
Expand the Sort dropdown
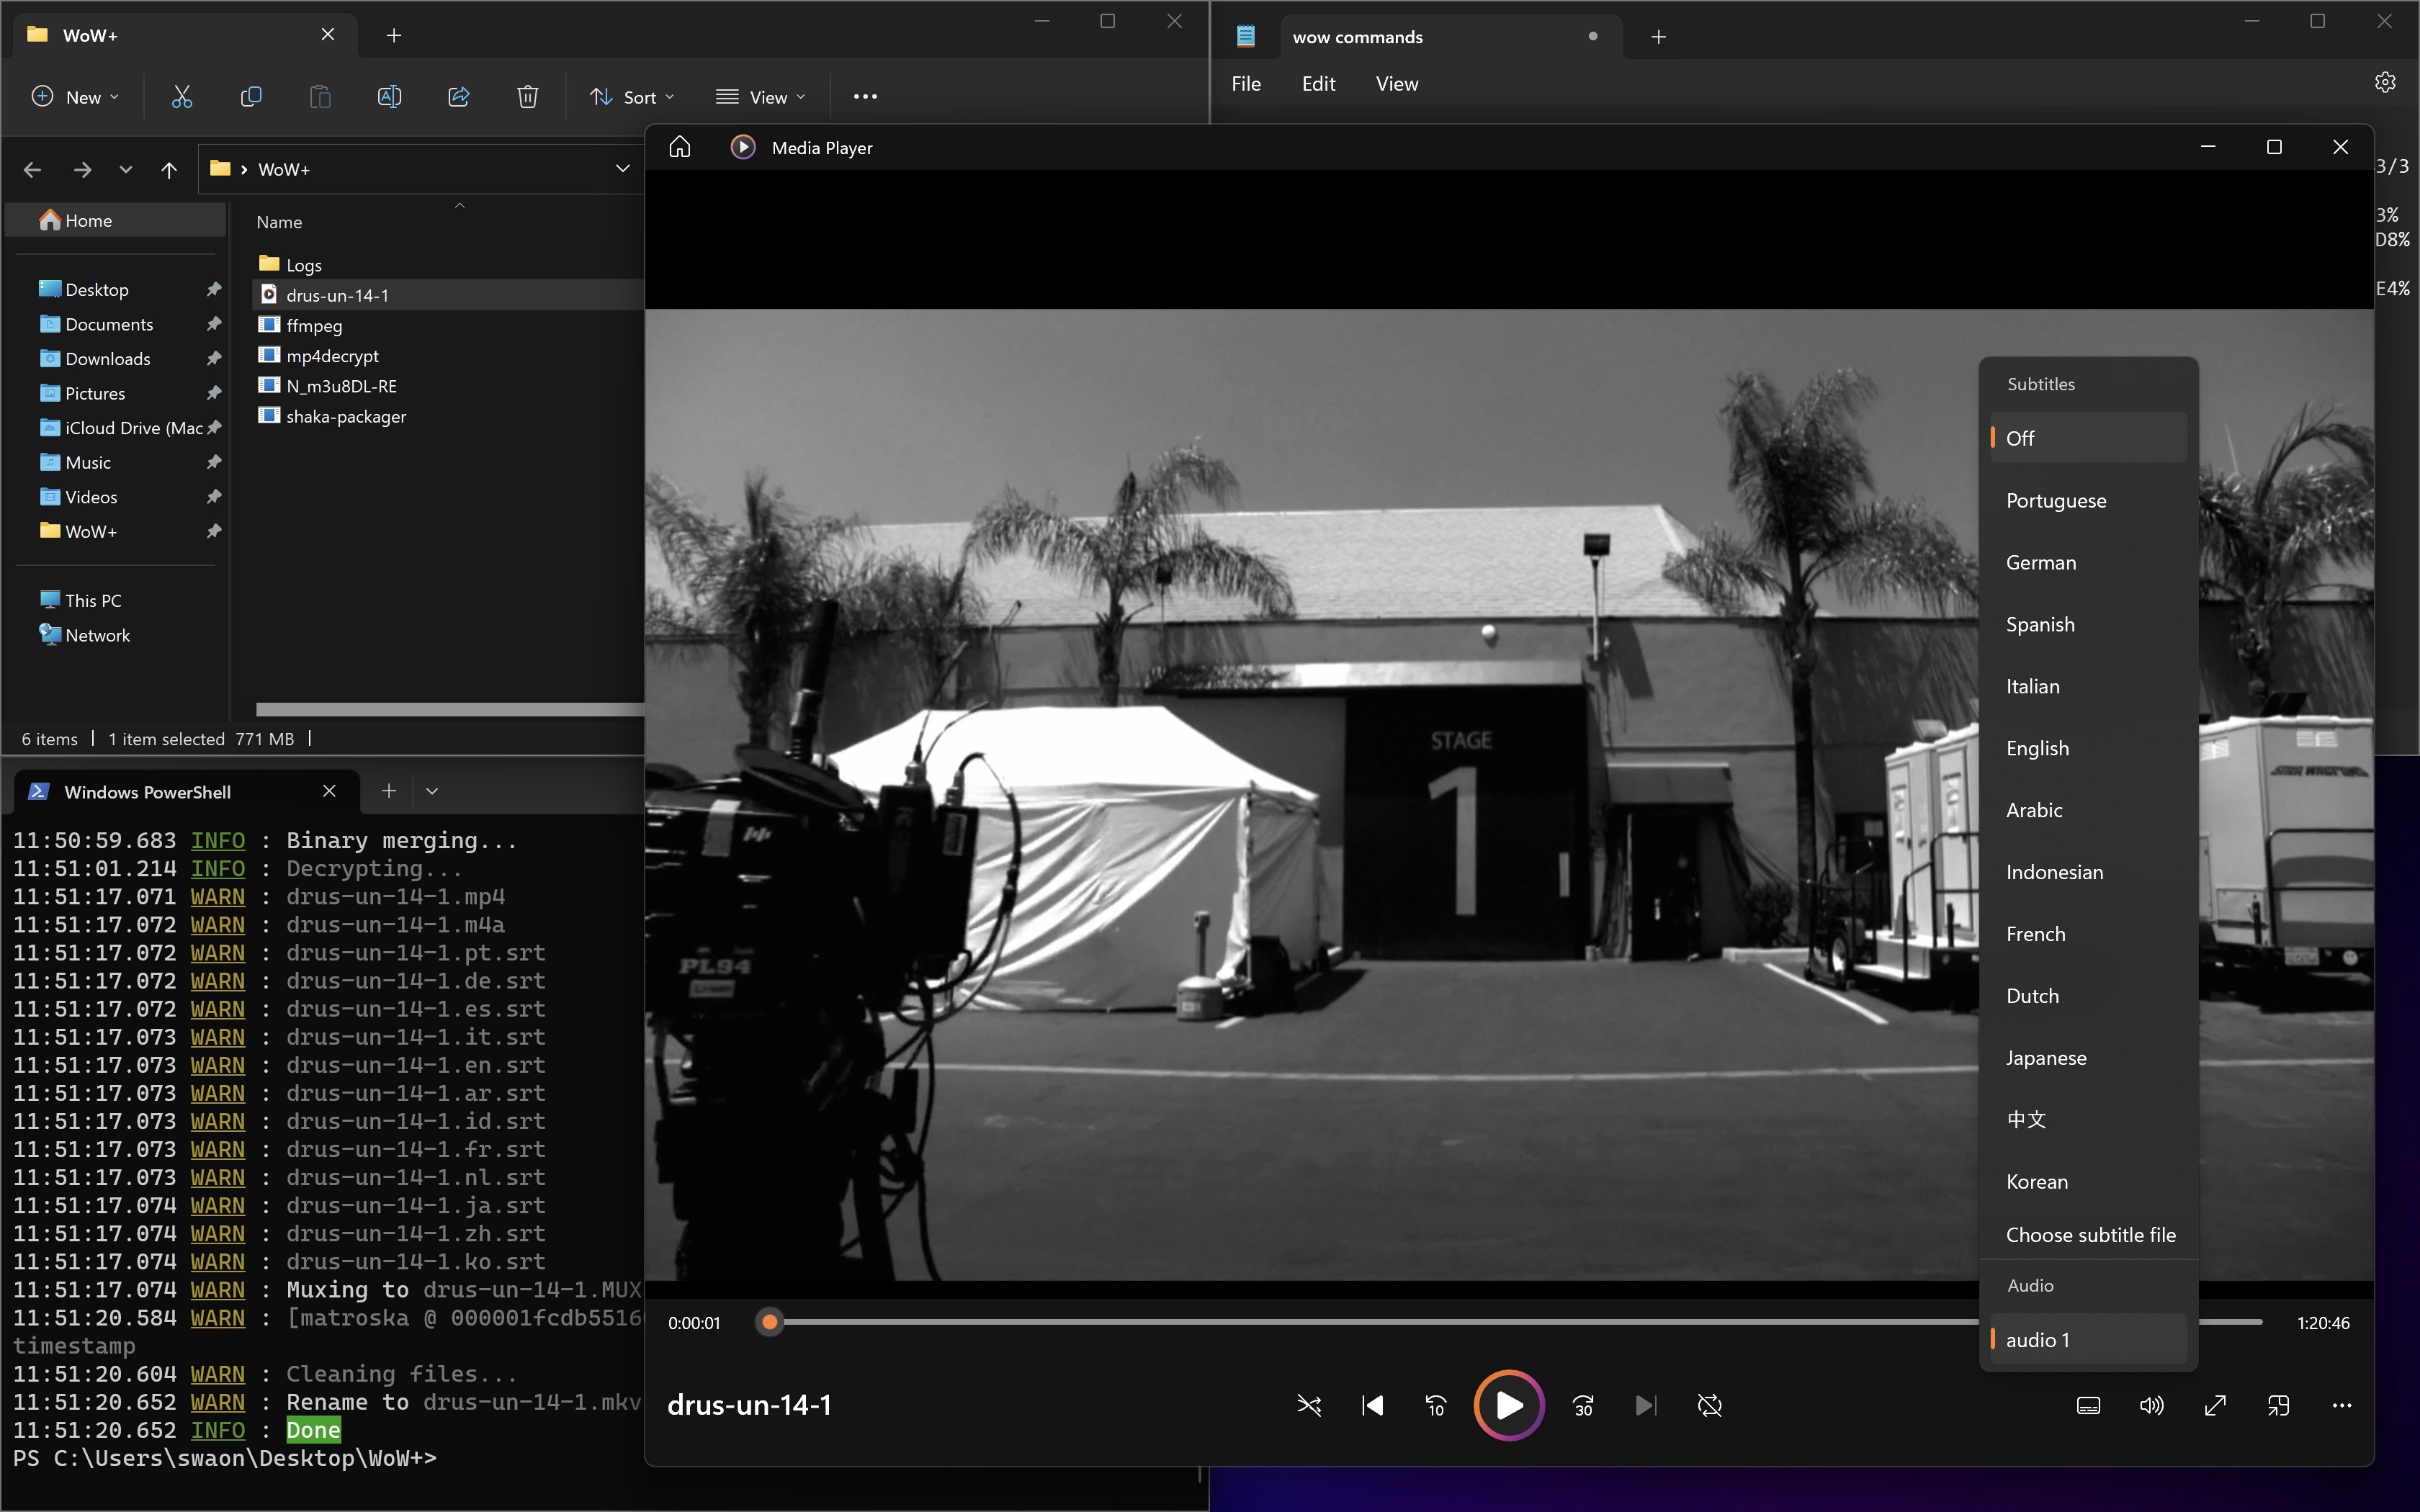(632, 97)
